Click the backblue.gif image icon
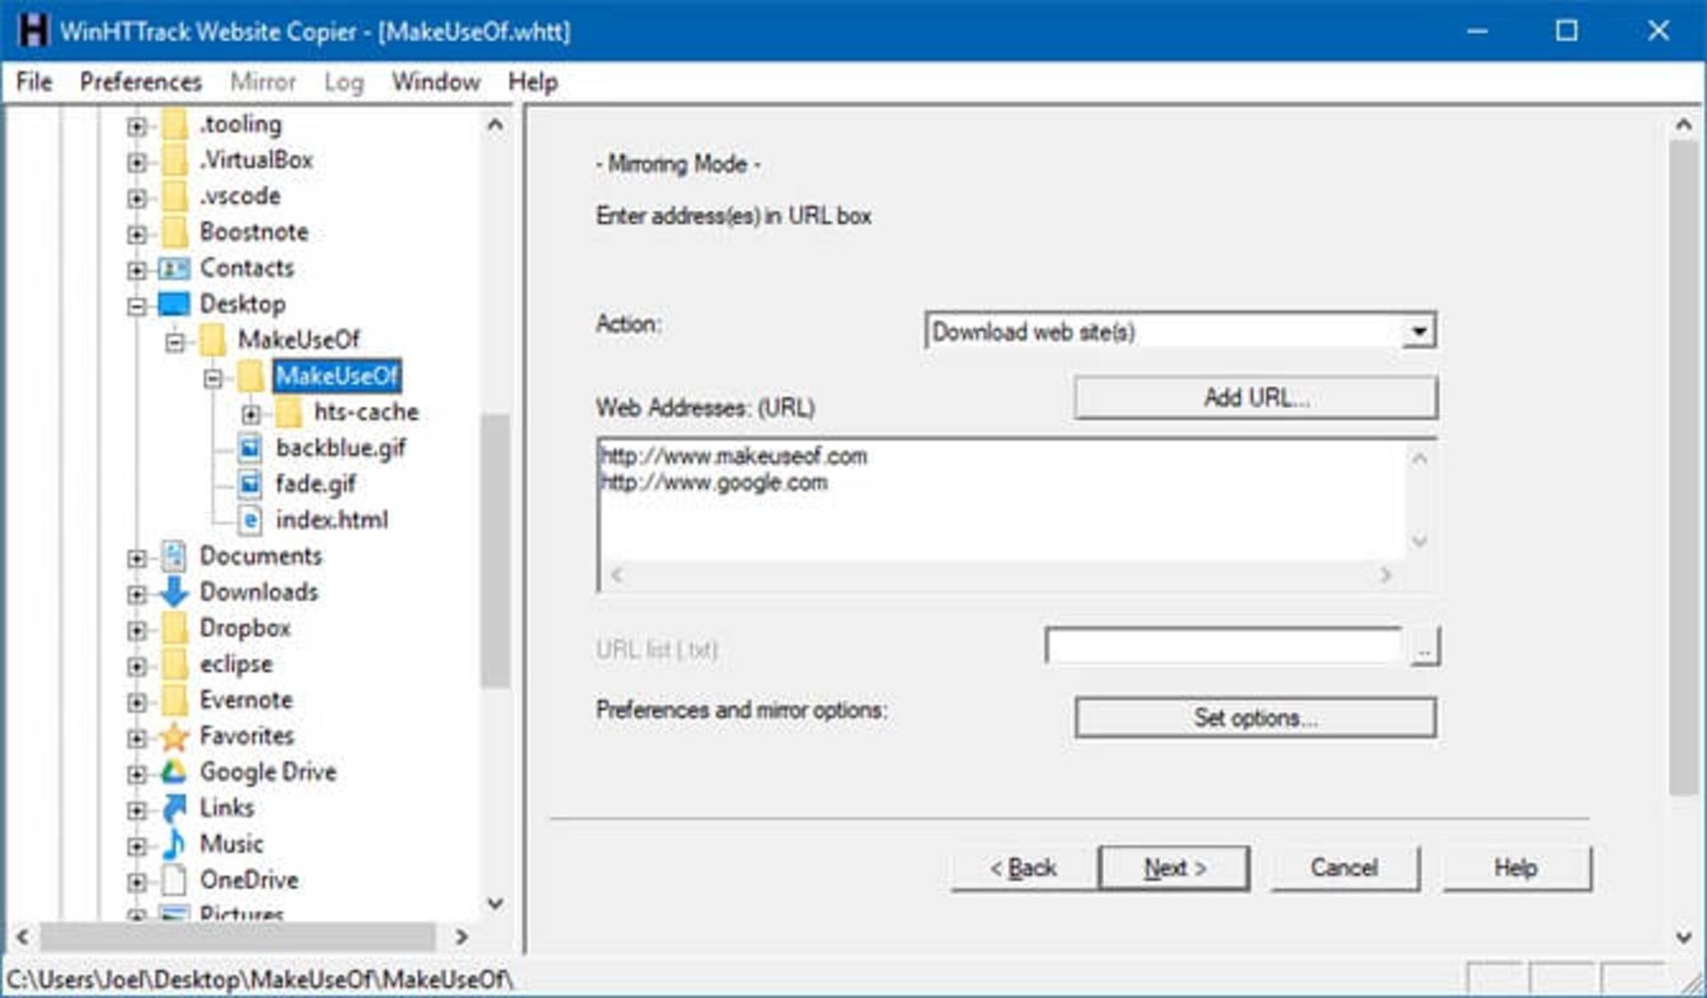Screen dimensions: 1707x998 tap(251, 448)
